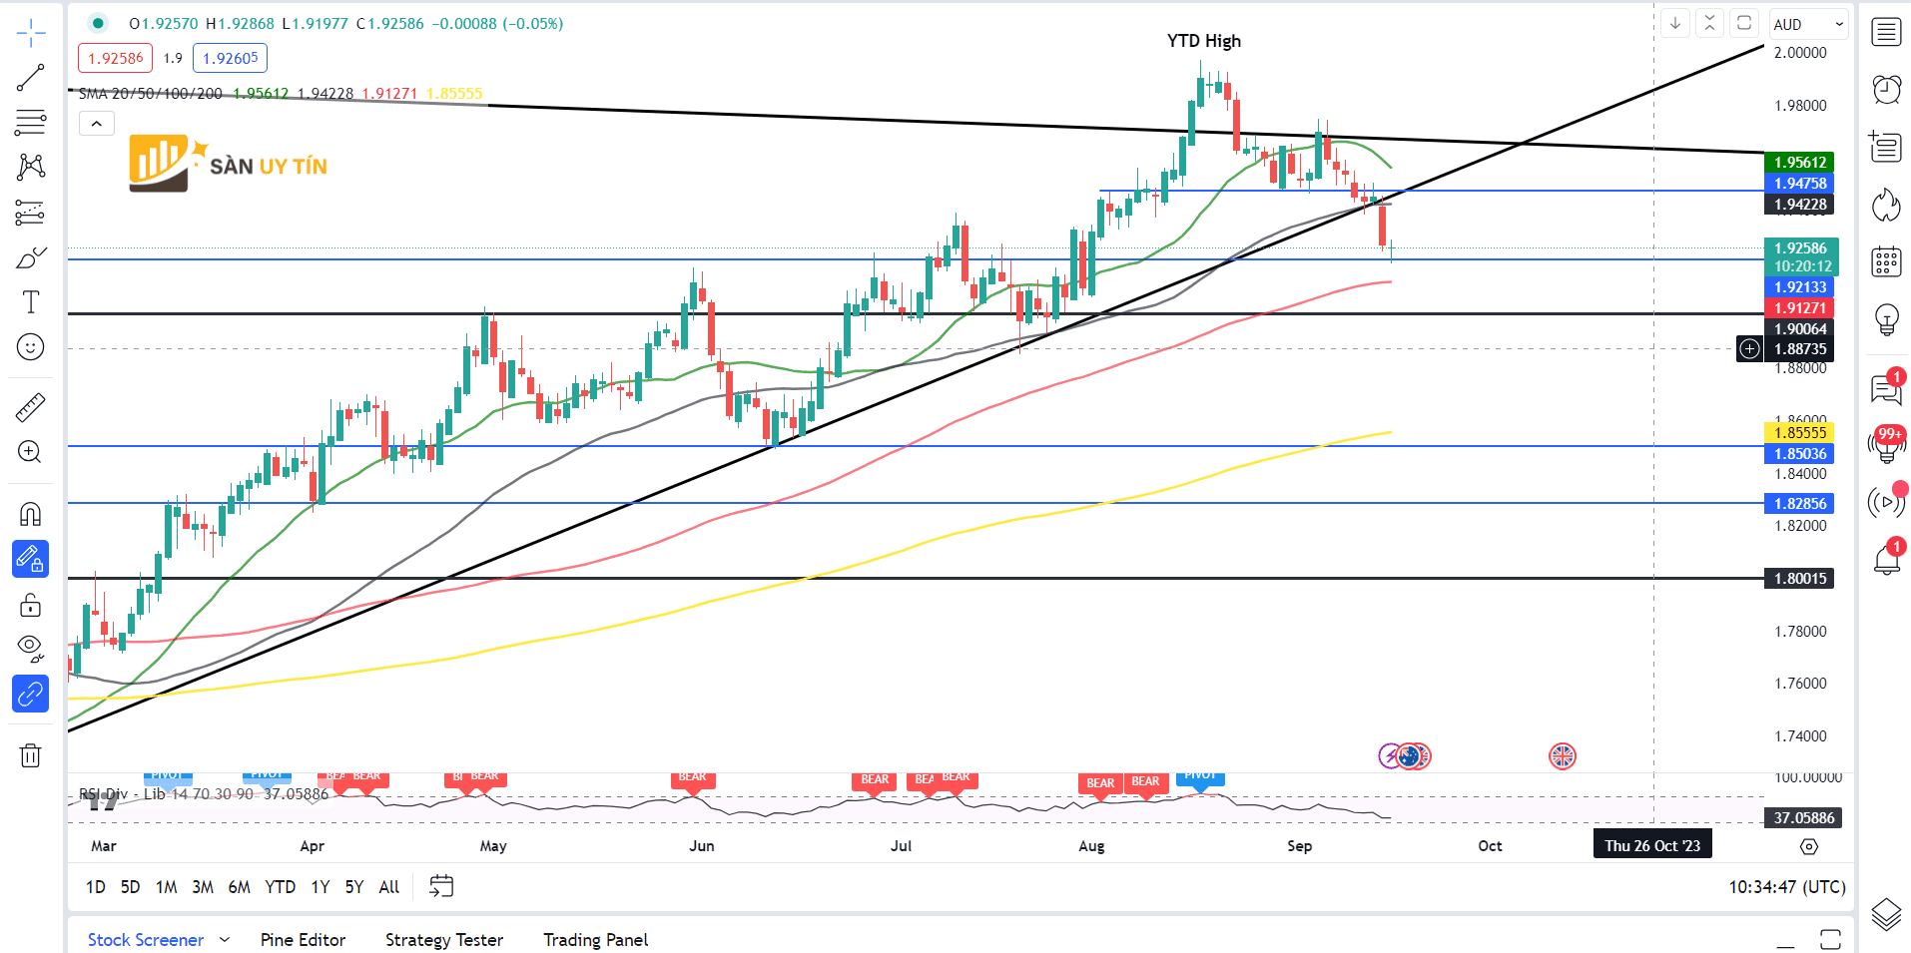The image size is (1911, 953).
Task: Maximize the bottom panel
Action: pos(1830,940)
